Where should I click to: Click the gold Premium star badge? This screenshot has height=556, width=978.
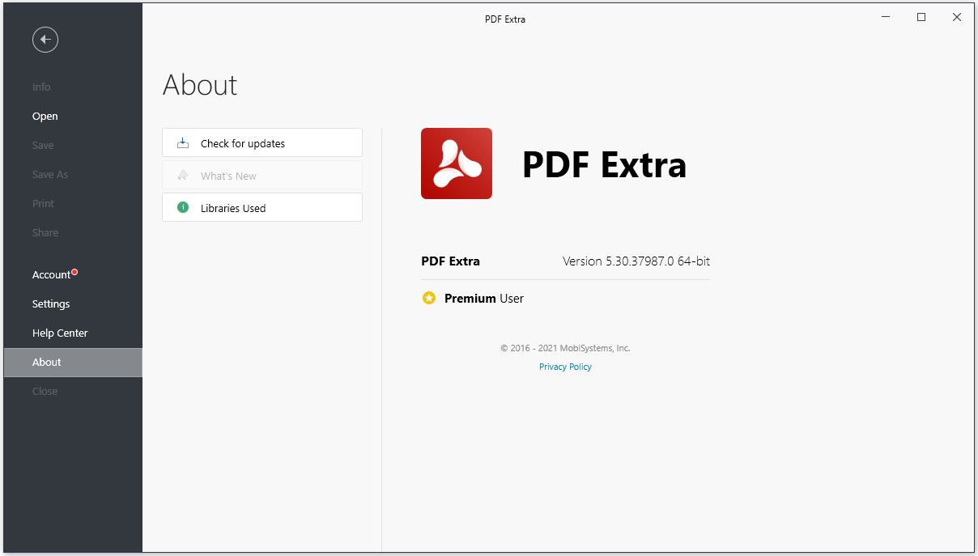[x=429, y=299]
